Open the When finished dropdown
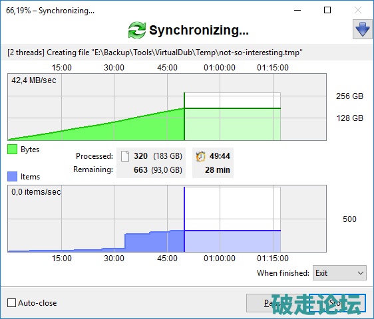Image resolution: width=374 pixels, height=319 pixels. pyautogui.click(x=339, y=272)
